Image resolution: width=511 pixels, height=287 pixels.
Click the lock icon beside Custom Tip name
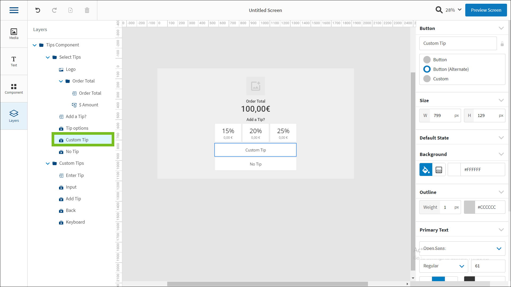502,44
